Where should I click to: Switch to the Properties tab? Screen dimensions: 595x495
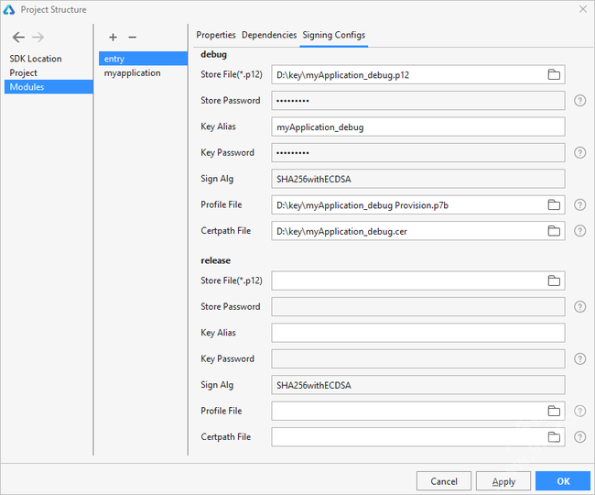pyautogui.click(x=216, y=35)
